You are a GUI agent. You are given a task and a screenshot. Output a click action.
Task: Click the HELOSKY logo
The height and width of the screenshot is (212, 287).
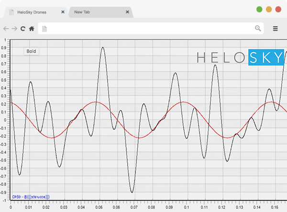pyautogui.click(x=241, y=58)
